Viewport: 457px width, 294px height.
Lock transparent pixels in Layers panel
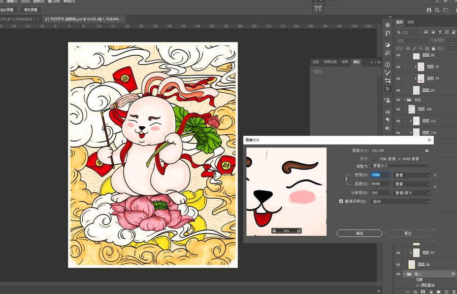coord(408,48)
